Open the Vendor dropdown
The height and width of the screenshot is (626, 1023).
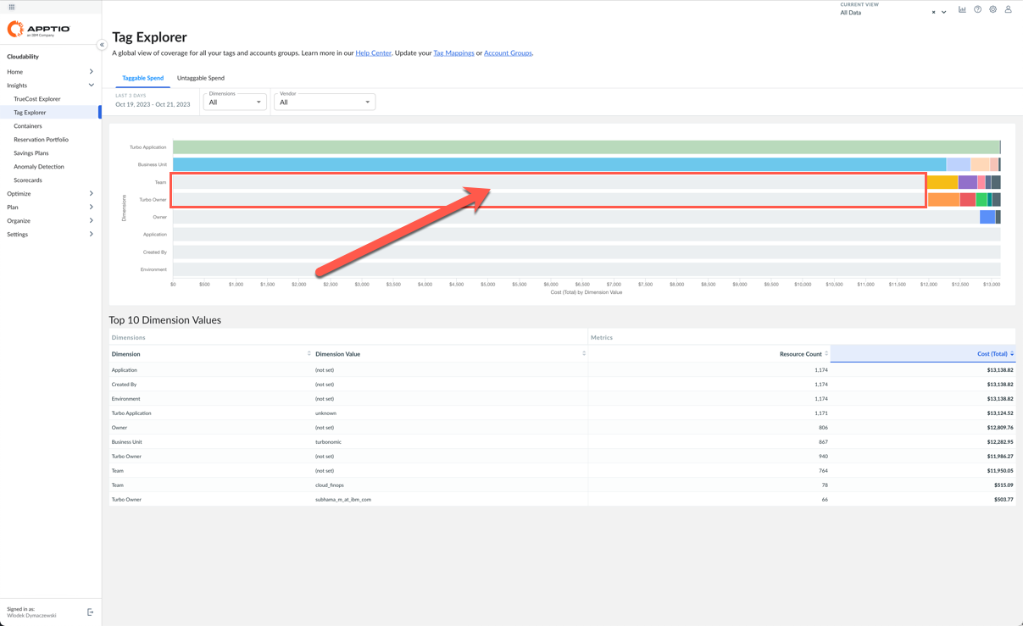[325, 102]
